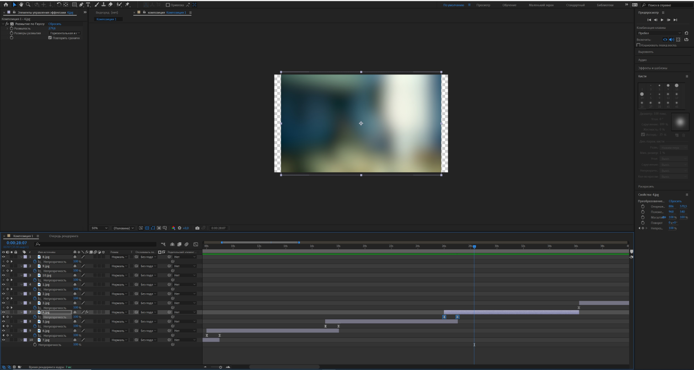
Task: Switch to the Обучение workspace
Action: (x=509, y=5)
